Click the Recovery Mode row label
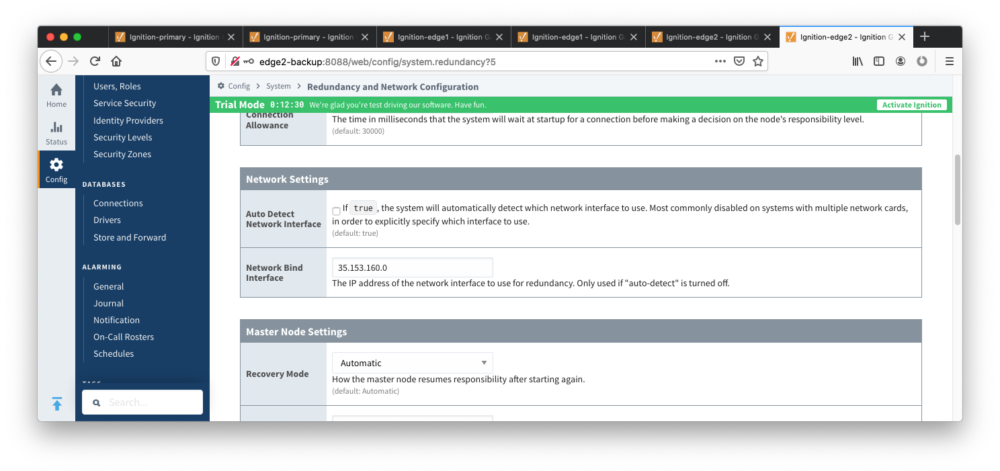 click(x=277, y=374)
